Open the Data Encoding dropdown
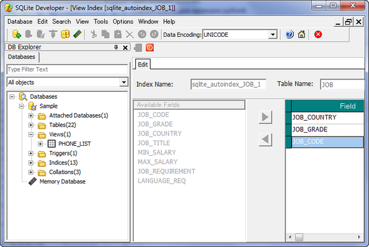369x247 pixels. (x=273, y=35)
